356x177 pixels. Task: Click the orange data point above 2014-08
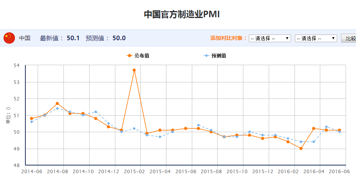click(x=57, y=103)
